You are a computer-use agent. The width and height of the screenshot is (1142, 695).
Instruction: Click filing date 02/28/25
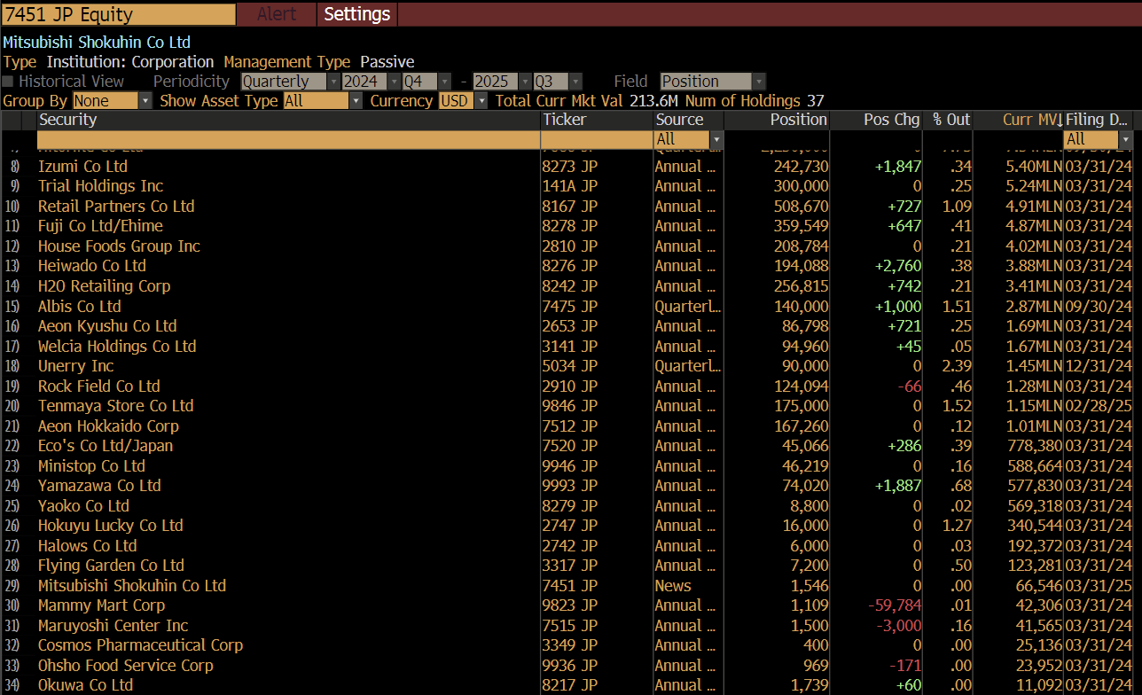[1099, 406]
